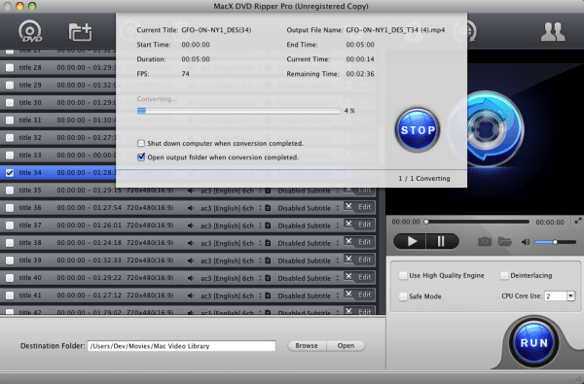Viewport: 584px width, 384px height.
Task: Click the add folder icon in toolbar
Action: pos(80,32)
